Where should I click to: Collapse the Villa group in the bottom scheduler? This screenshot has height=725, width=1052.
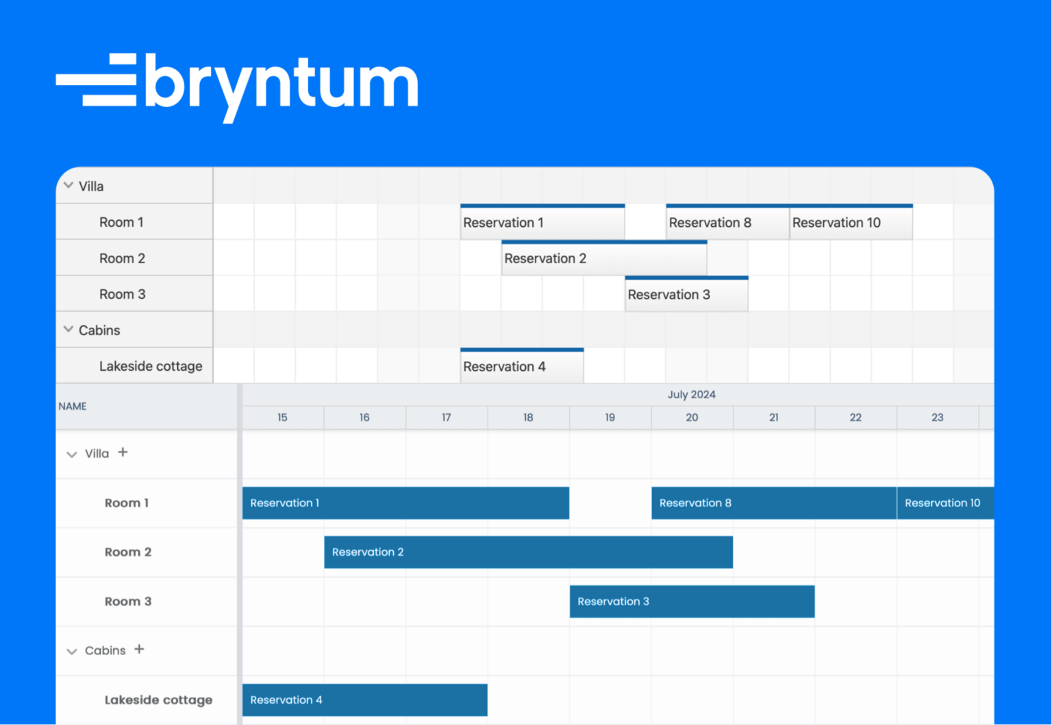point(72,454)
